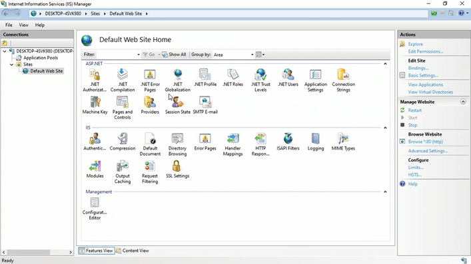Open HTTP Response Headers feature

260,144
